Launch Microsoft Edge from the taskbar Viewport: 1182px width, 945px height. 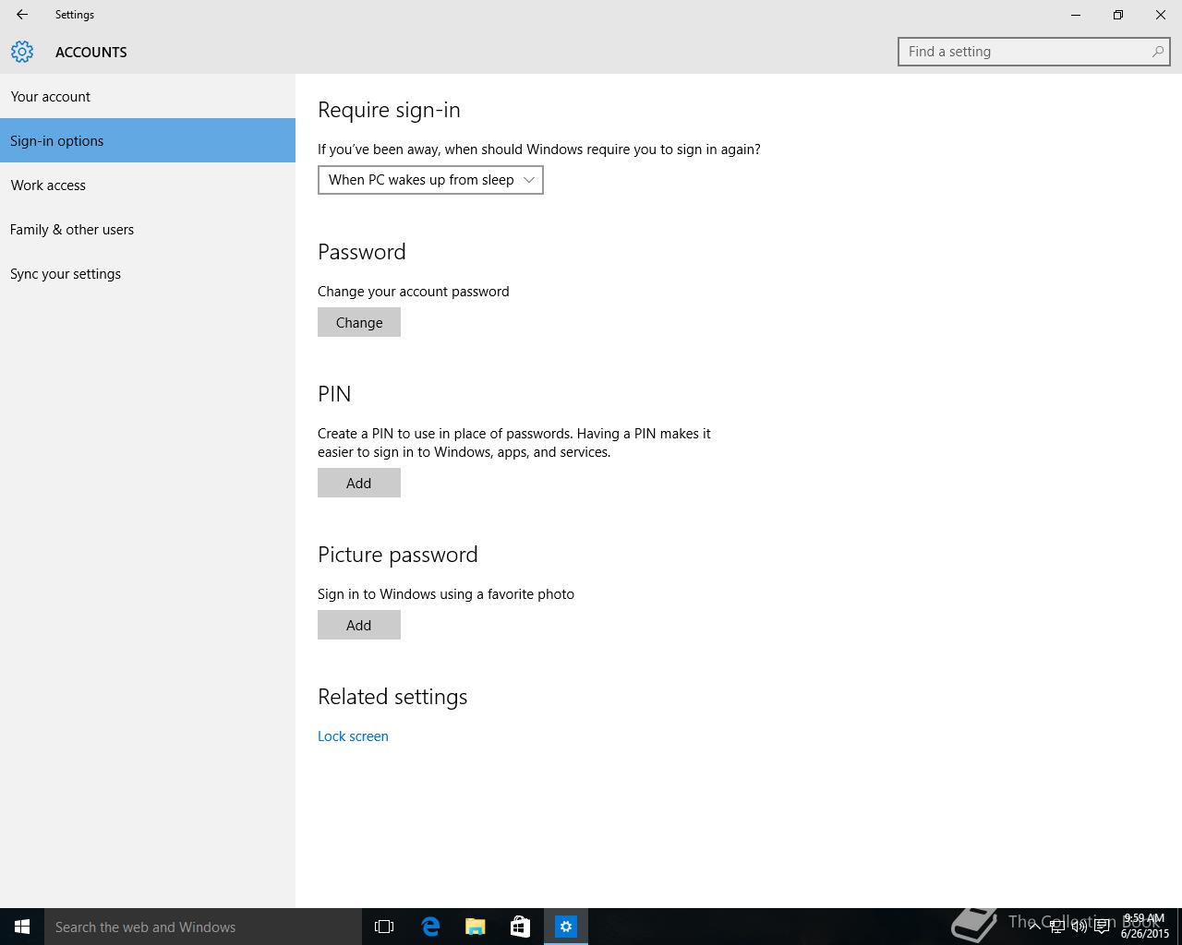point(430,927)
